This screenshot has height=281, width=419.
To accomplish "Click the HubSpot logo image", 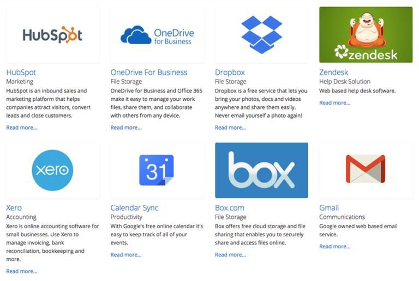I will (52, 35).
